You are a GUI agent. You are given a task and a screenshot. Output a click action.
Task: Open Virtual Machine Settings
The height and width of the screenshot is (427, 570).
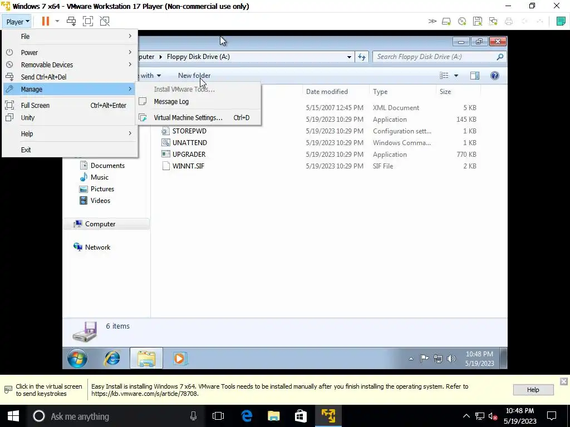pyautogui.click(x=198, y=118)
